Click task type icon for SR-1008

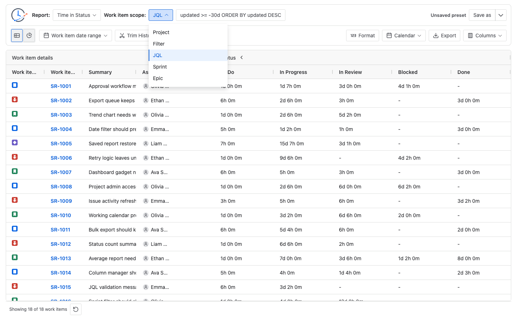15,186
